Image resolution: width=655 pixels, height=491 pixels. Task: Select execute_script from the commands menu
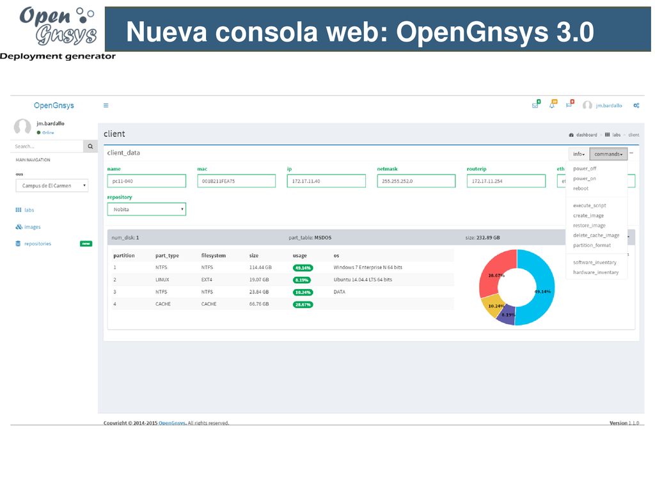tap(589, 206)
